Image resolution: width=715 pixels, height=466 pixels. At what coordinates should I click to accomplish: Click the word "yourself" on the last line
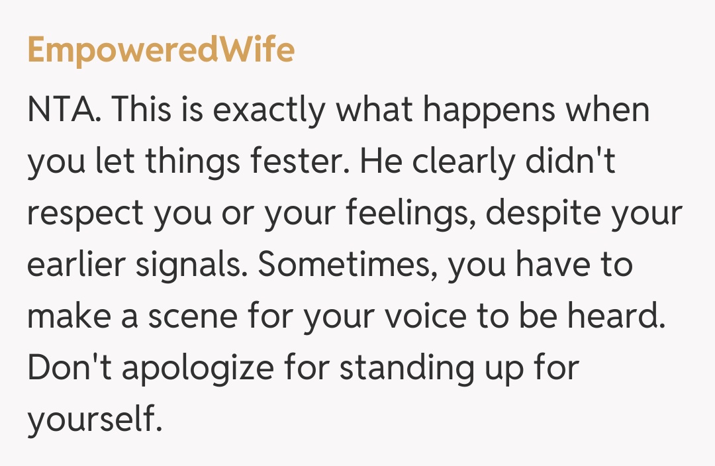point(93,419)
